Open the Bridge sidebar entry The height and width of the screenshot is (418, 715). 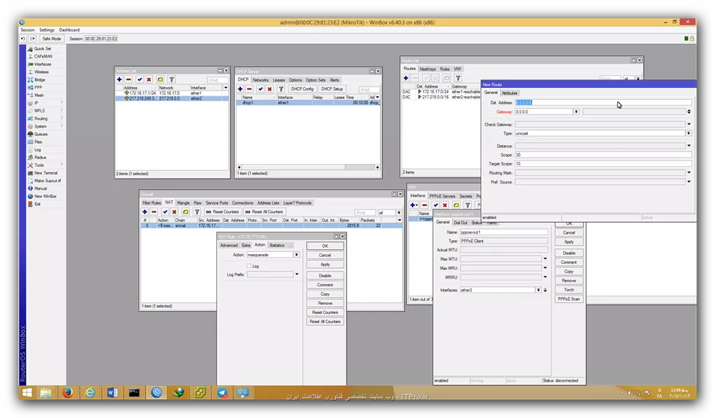point(39,80)
